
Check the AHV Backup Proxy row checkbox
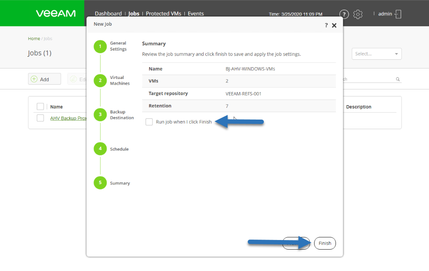(x=40, y=118)
